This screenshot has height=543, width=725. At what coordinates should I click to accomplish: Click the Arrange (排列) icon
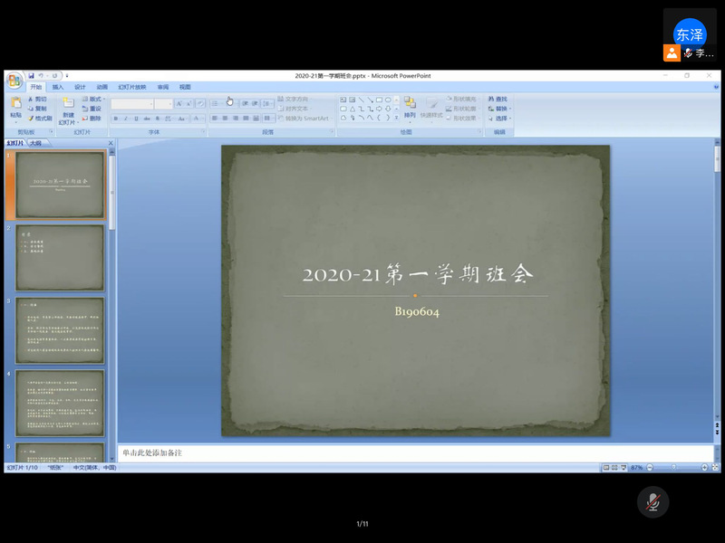pyautogui.click(x=410, y=107)
